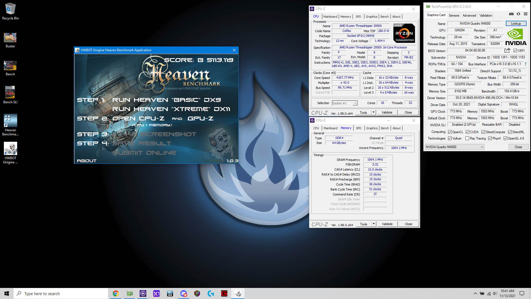The width and height of the screenshot is (531, 299).
Task: Open the GPU-Z hamburger menu
Action: [x=525, y=14]
